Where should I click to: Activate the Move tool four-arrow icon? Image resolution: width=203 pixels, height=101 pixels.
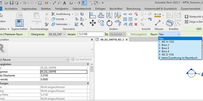[93, 23]
